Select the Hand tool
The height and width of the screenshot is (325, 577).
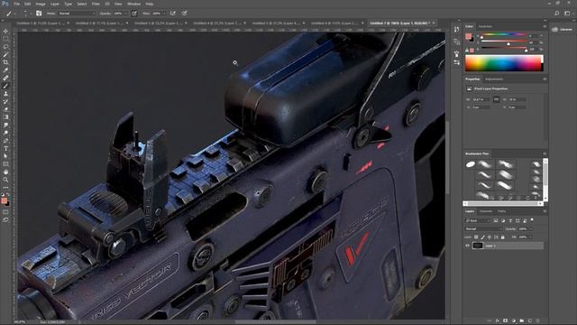tap(5, 172)
